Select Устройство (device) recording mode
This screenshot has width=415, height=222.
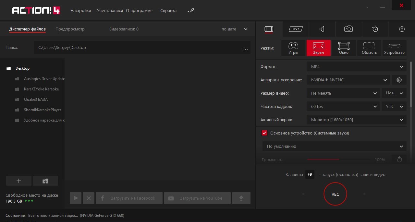point(394,48)
